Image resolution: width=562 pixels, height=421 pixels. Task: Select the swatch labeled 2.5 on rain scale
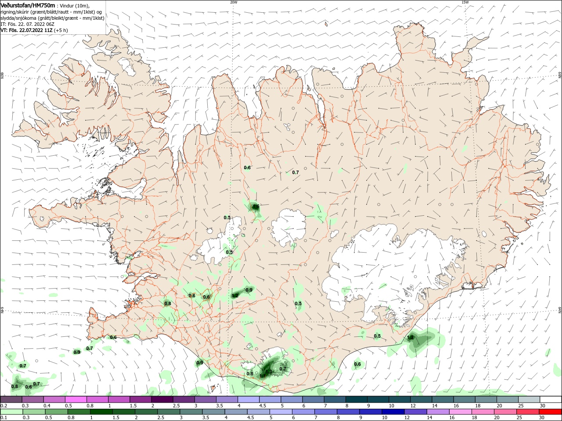click(169, 412)
